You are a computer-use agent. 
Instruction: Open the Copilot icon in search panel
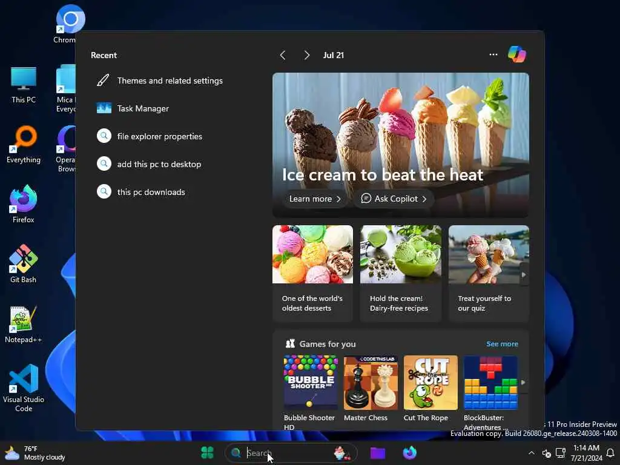517,54
